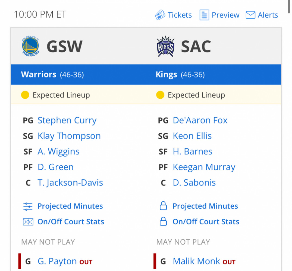Click the Kings Projected Minutes lock icon
The height and width of the screenshot is (271, 292).
coord(163,206)
